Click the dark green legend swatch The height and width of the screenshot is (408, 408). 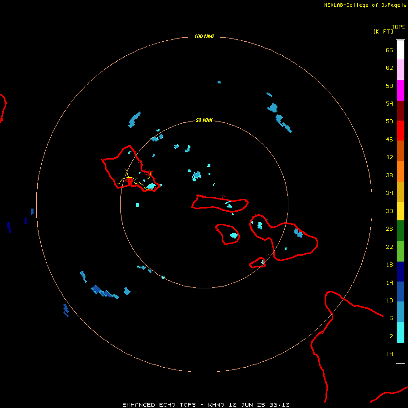click(x=400, y=231)
